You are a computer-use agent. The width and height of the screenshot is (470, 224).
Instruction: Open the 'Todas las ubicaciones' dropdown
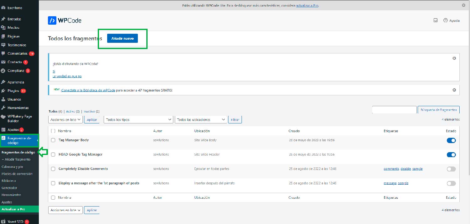(x=201, y=120)
